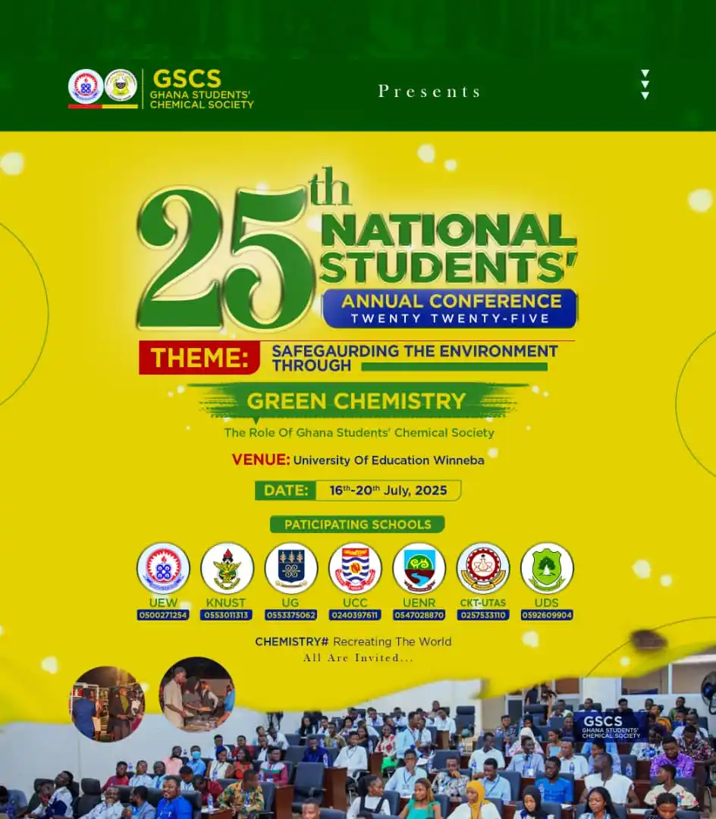Click the "UEW" school label
This screenshot has width=716, height=819.
163,602
